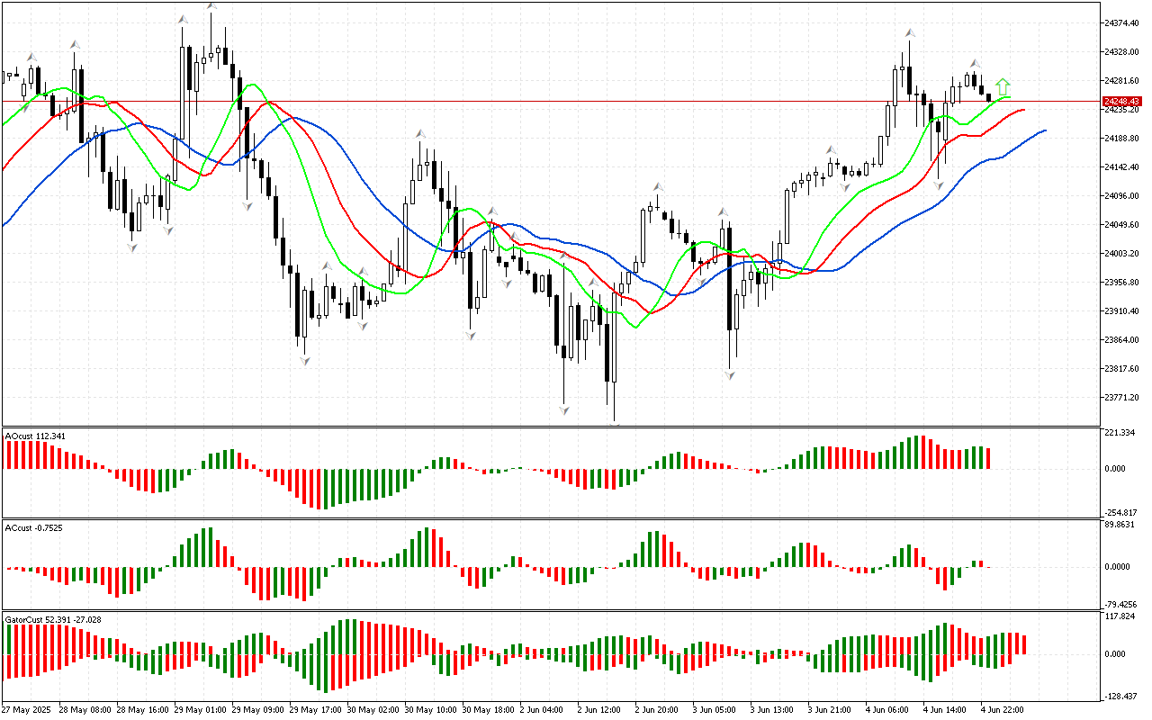
Task: Click the fractal arrow above the 4 Jun peak candle
Action: point(910,33)
